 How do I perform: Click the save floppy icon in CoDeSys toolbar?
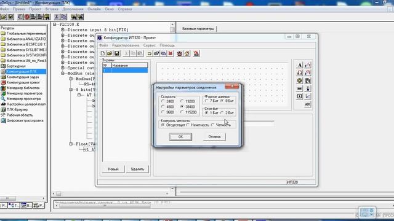tap(11, 17)
